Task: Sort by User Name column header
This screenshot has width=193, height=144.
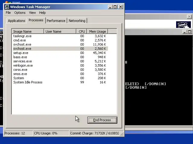Action: (x=60, y=31)
